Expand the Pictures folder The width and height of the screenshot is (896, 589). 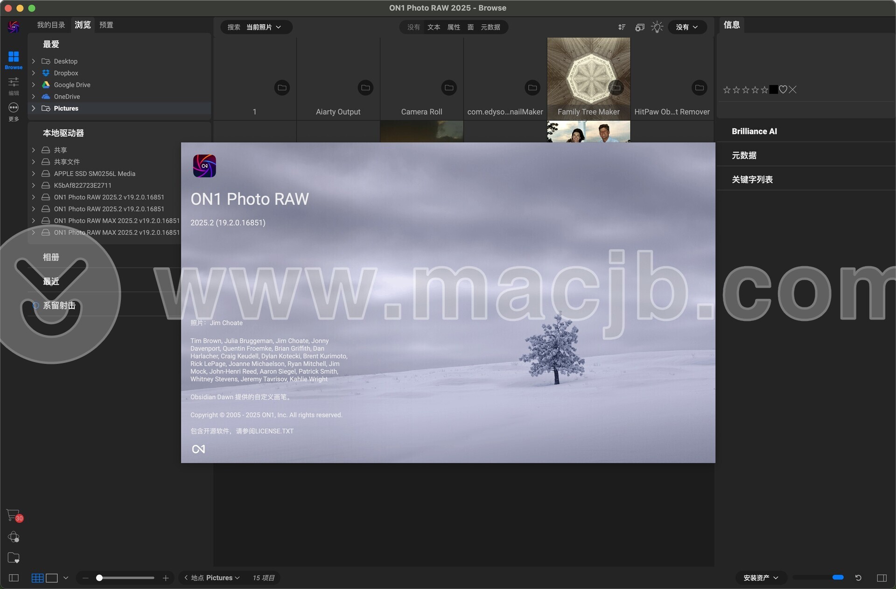click(x=34, y=108)
